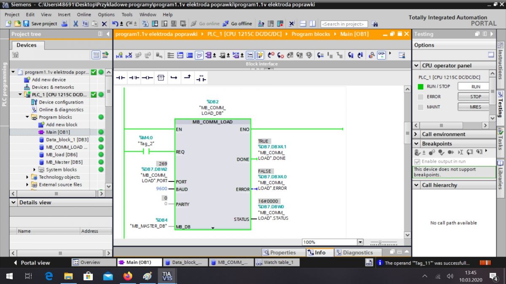
Task: Toggle the free-form comments icon in the editor toolbar
Action: [199, 55]
